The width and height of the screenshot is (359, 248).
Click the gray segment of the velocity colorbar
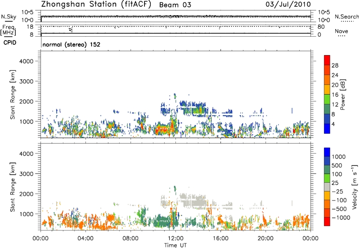[x=327, y=187]
